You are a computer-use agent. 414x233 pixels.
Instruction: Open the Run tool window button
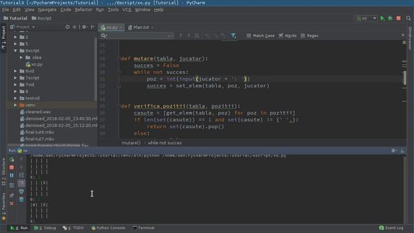[19, 228]
